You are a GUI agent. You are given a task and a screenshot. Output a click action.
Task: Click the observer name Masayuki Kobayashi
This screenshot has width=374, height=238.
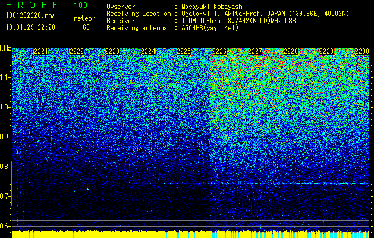(213, 7)
